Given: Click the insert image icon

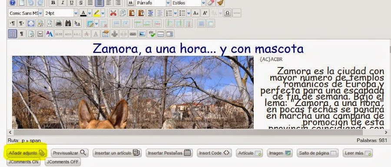Looking at the screenshot, I should (142, 34).
